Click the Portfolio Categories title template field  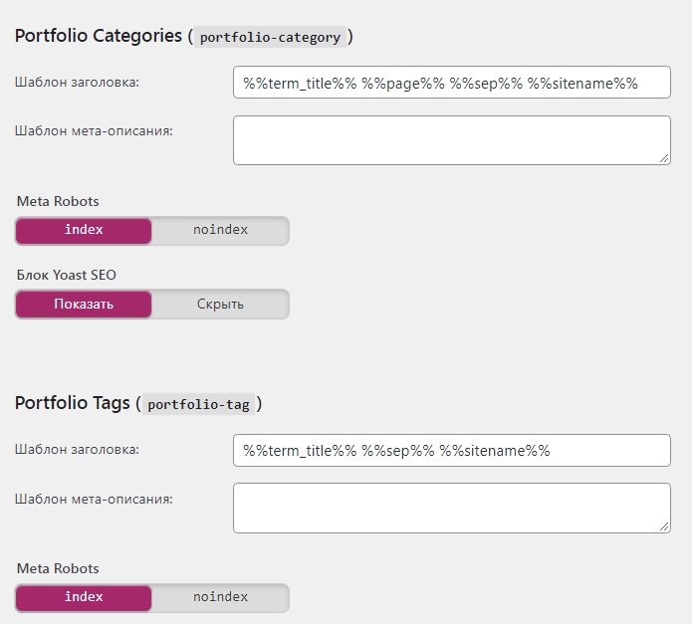coord(451,83)
